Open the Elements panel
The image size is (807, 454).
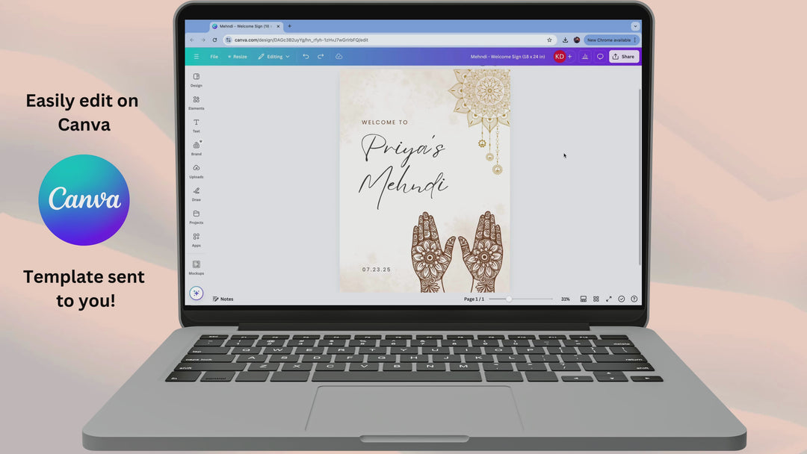[196, 103]
